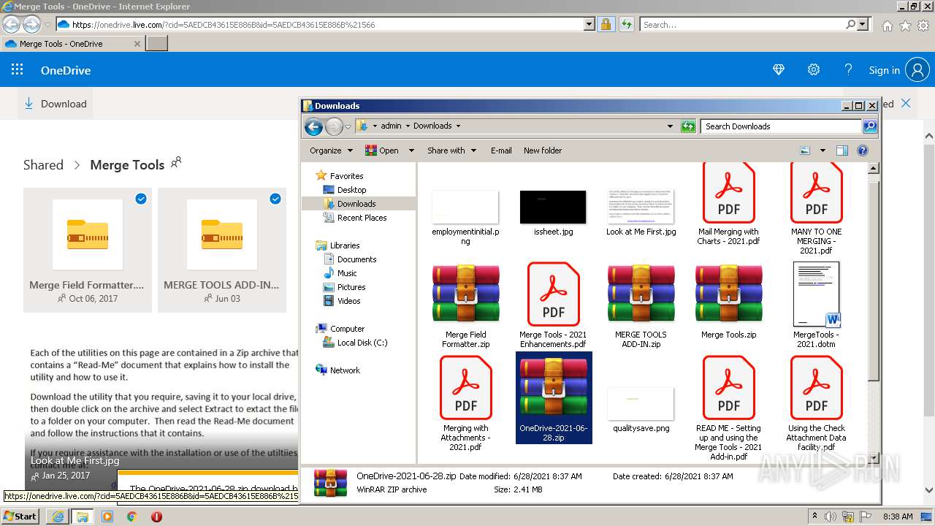Open the OneDrive help question mark
Image resolution: width=935 pixels, height=526 pixels.
click(848, 70)
